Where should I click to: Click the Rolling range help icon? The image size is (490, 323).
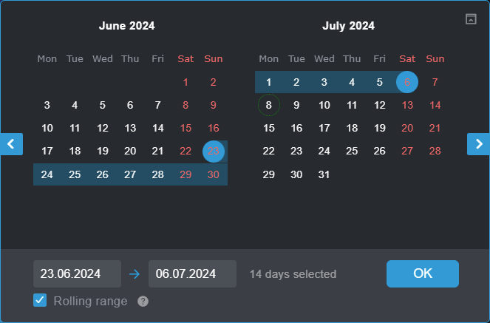pyautogui.click(x=143, y=302)
